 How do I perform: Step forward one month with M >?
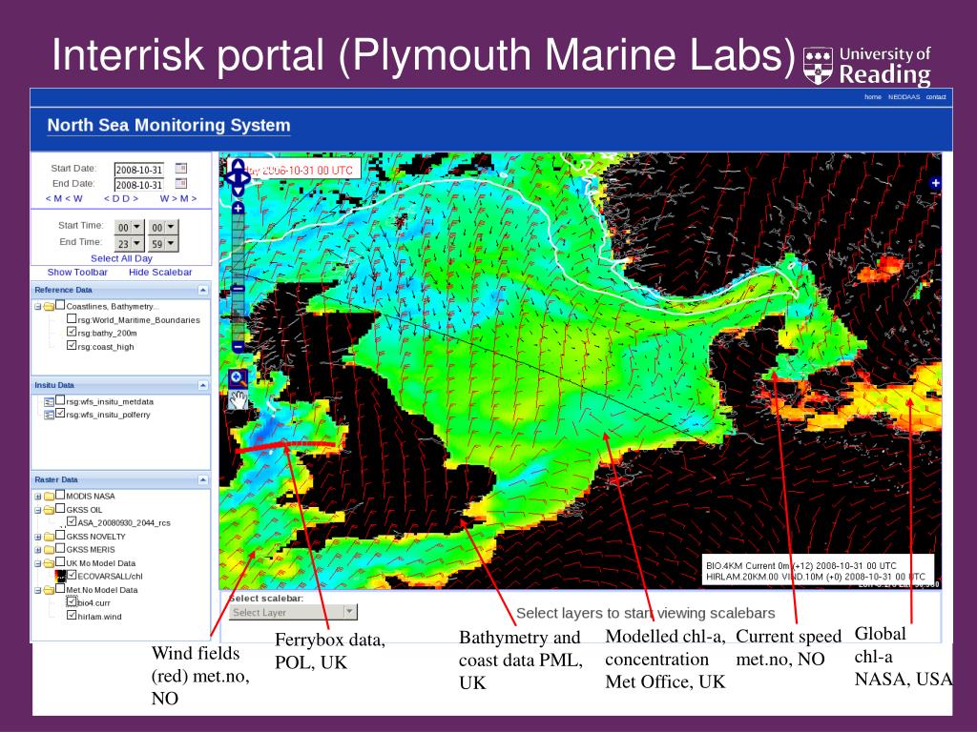pos(189,198)
